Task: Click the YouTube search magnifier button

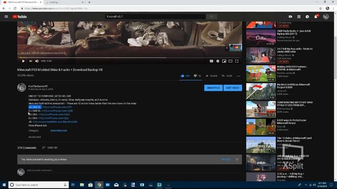Action: pos(212,16)
